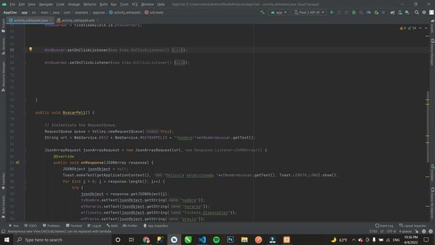Viewport: 435px width, 245px height.
Task: Show hidden system tray icons chevron
Action: [353, 240]
